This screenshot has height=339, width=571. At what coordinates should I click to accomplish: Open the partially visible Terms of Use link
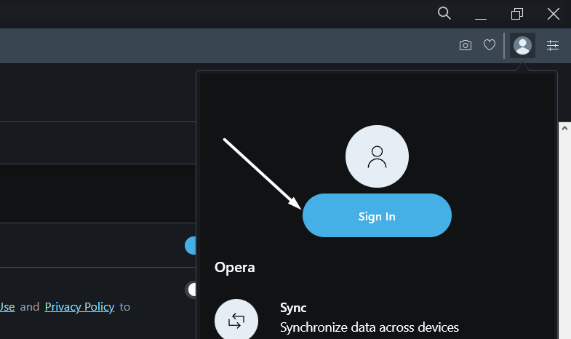pyautogui.click(x=7, y=307)
